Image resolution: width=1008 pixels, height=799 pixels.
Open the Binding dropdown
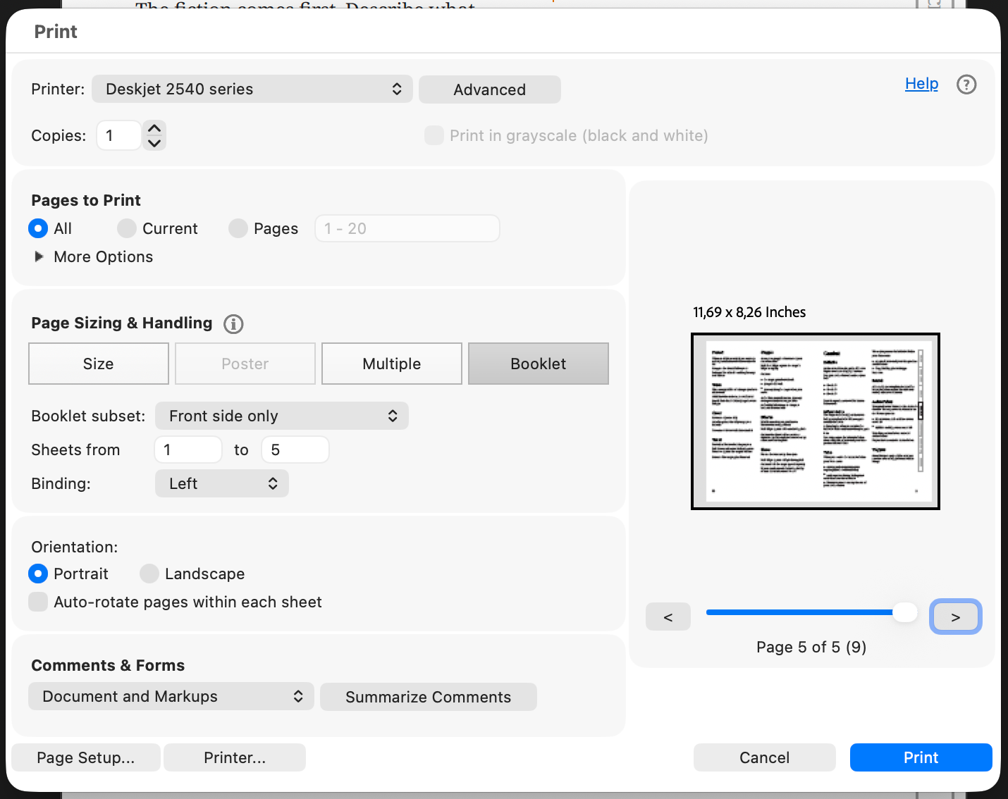coord(222,483)
